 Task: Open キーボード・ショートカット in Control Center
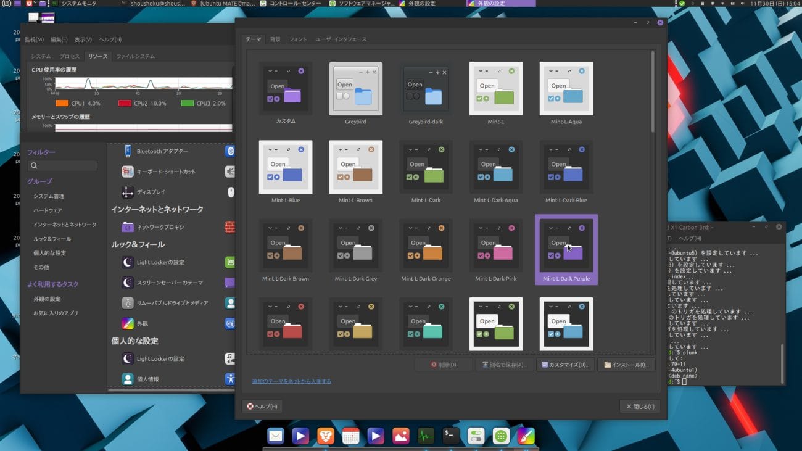pos(128,172)
